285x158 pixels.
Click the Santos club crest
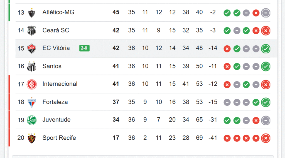pyautogui.click(x=32, y=66)
